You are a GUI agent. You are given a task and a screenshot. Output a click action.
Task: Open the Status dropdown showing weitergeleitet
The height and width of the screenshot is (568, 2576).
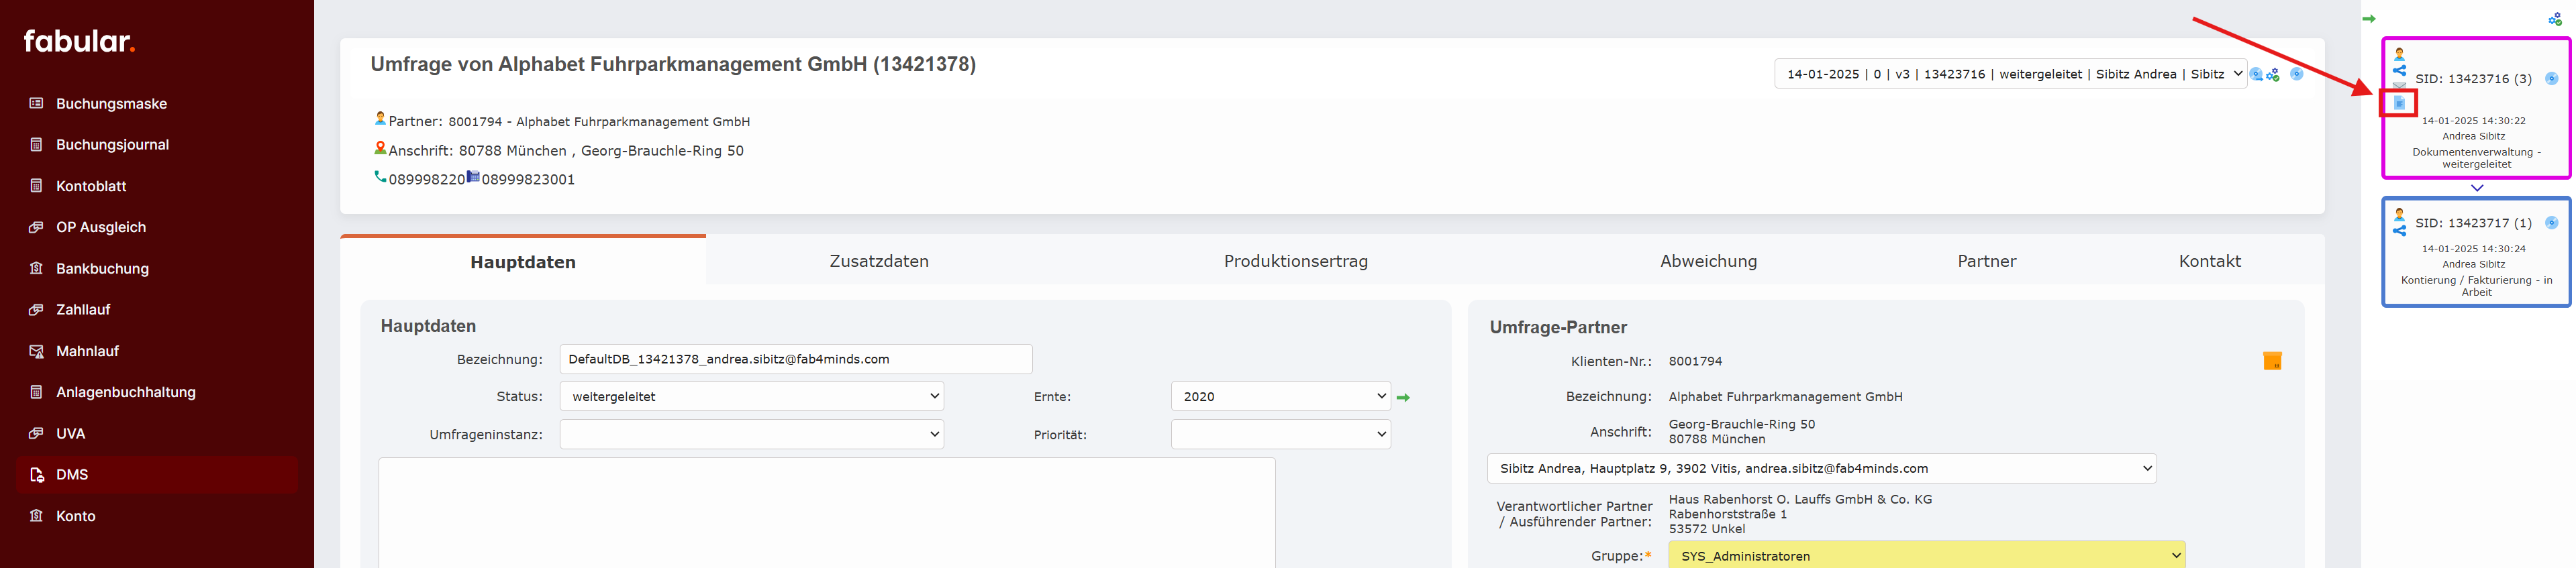tap(751, 397)
